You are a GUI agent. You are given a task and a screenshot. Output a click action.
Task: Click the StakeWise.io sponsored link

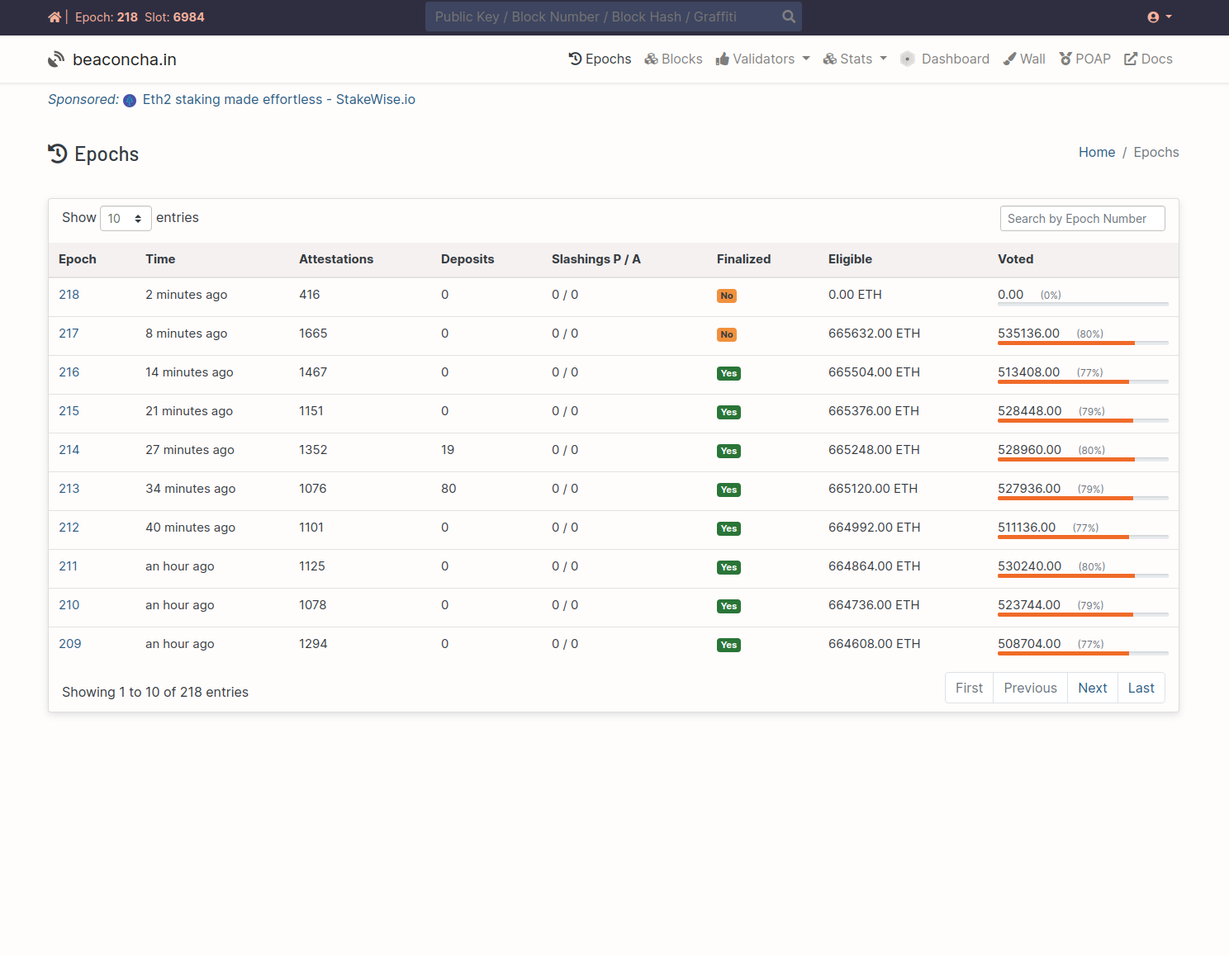point(278,99)
